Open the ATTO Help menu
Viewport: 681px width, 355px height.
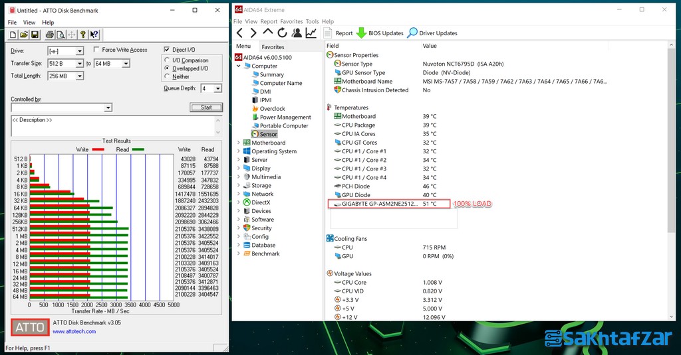[x=48, y=22]
